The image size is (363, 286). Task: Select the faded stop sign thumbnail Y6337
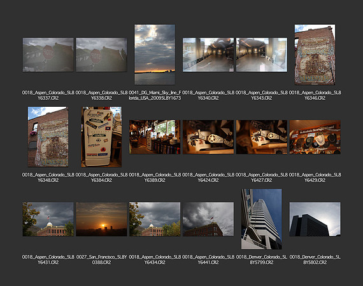(x=48, y=55)
